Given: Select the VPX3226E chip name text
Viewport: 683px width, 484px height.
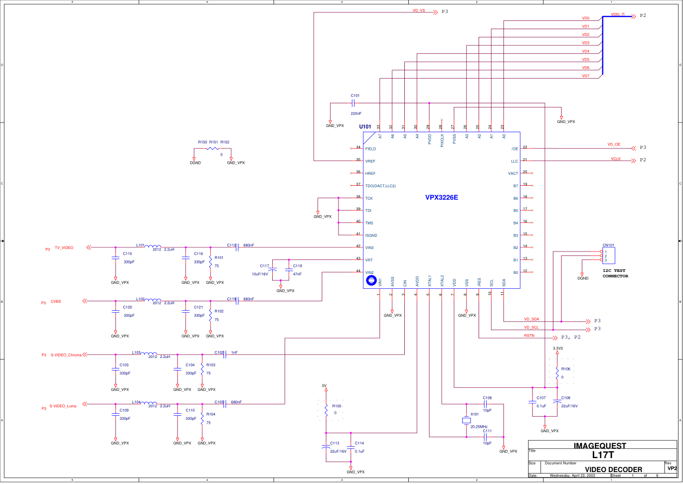Looking at the screenshot, I should click(x=441, y=198).
